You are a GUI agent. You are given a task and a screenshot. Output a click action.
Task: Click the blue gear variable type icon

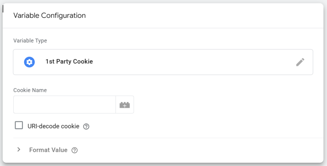(x=29, y=62)
